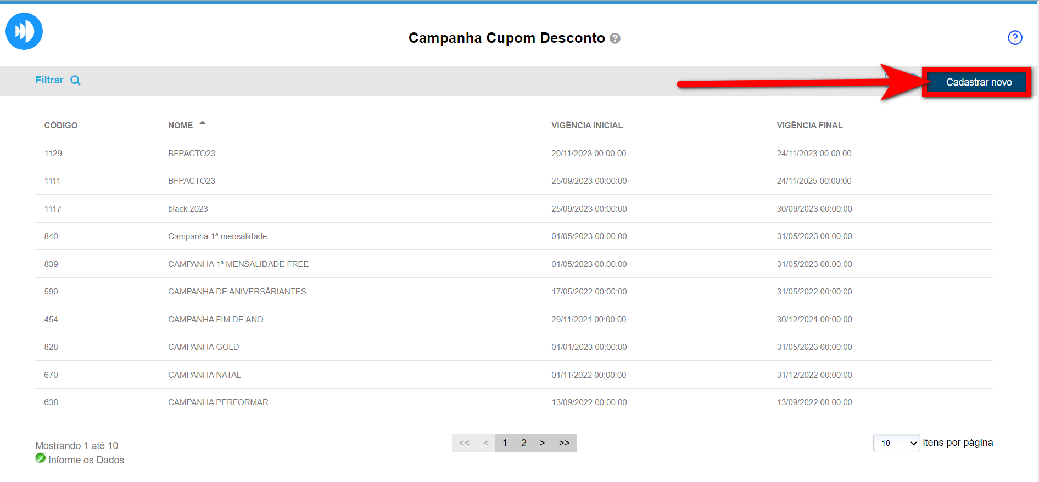Sort by VIGÊNCIA FINAL column header
The width and height of the screenshot is (1039, 482).
click(809, 126)
